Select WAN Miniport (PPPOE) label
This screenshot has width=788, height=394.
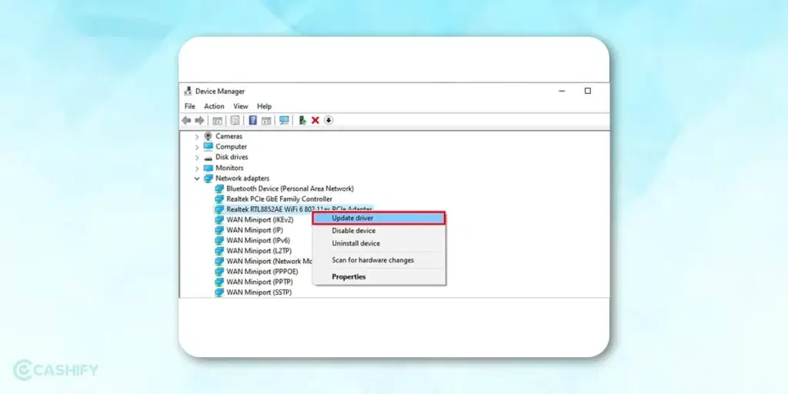pos(262,272)
